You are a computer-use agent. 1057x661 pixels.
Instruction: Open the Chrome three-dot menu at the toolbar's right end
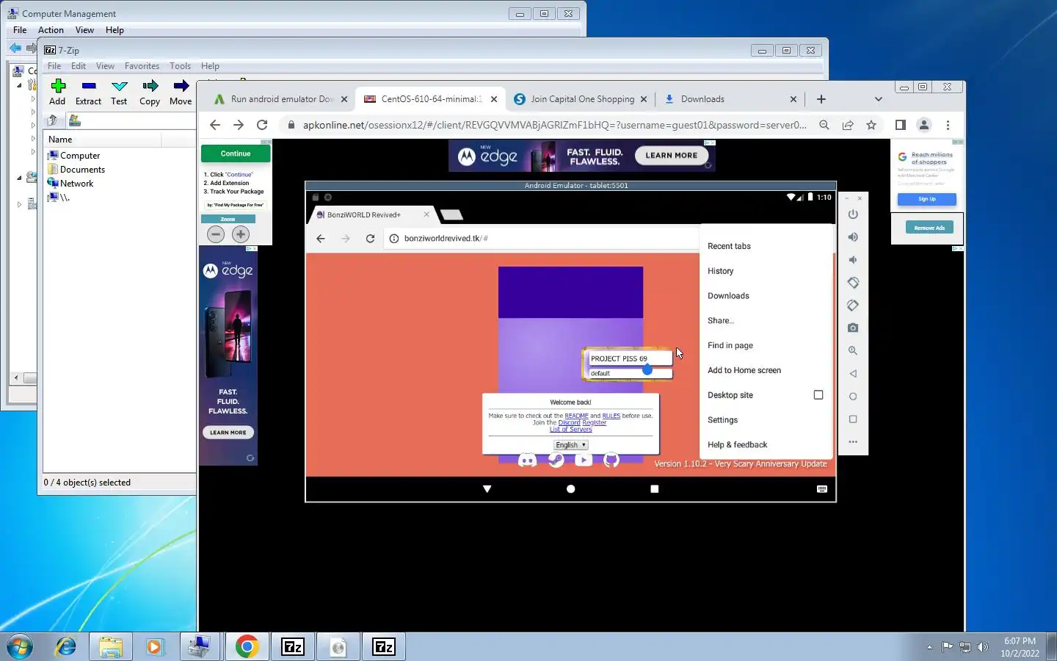pyautogui.click(x=948, y=125)
